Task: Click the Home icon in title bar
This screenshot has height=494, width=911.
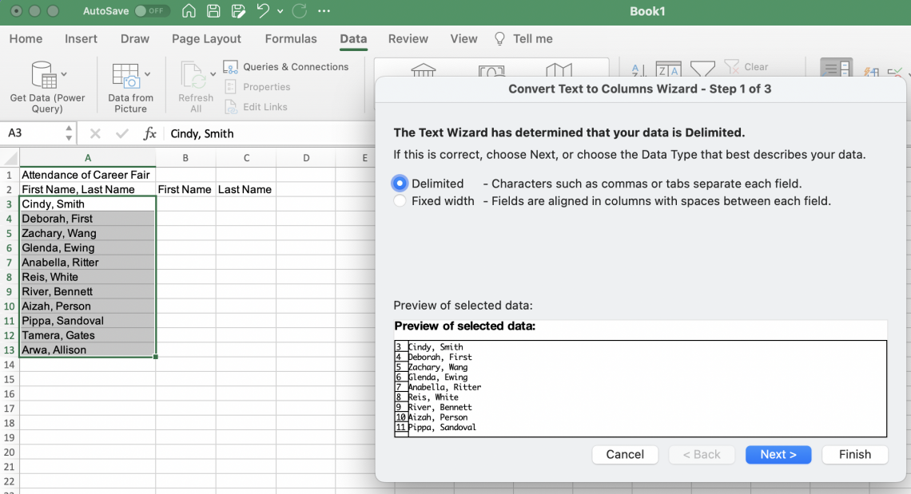Action: 189,11
